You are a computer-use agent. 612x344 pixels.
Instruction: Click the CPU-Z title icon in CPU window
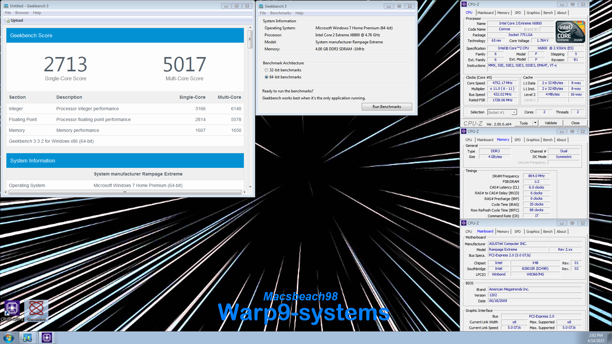click(x=464, y=4)
